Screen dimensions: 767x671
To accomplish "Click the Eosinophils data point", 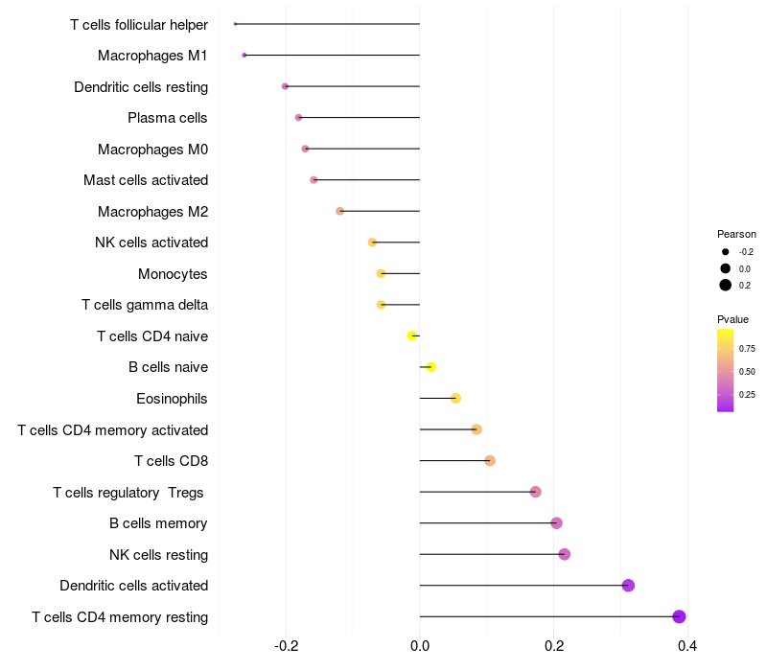I will coord(455,398).
